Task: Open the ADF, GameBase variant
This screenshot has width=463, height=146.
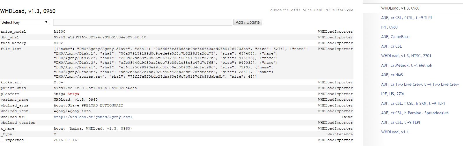Action: (395, 37)
